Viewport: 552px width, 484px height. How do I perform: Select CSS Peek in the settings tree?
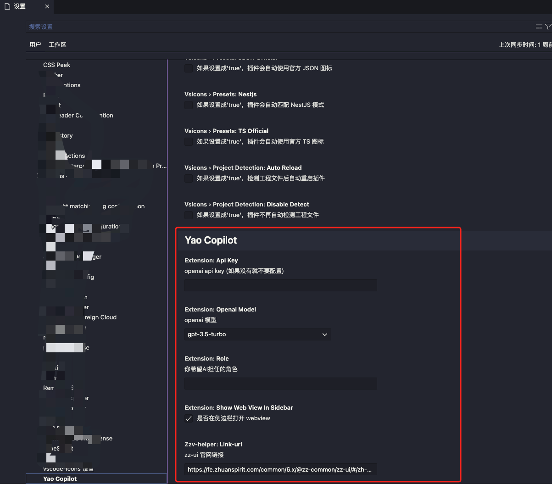pyautogui.click(x=57, y=65)
